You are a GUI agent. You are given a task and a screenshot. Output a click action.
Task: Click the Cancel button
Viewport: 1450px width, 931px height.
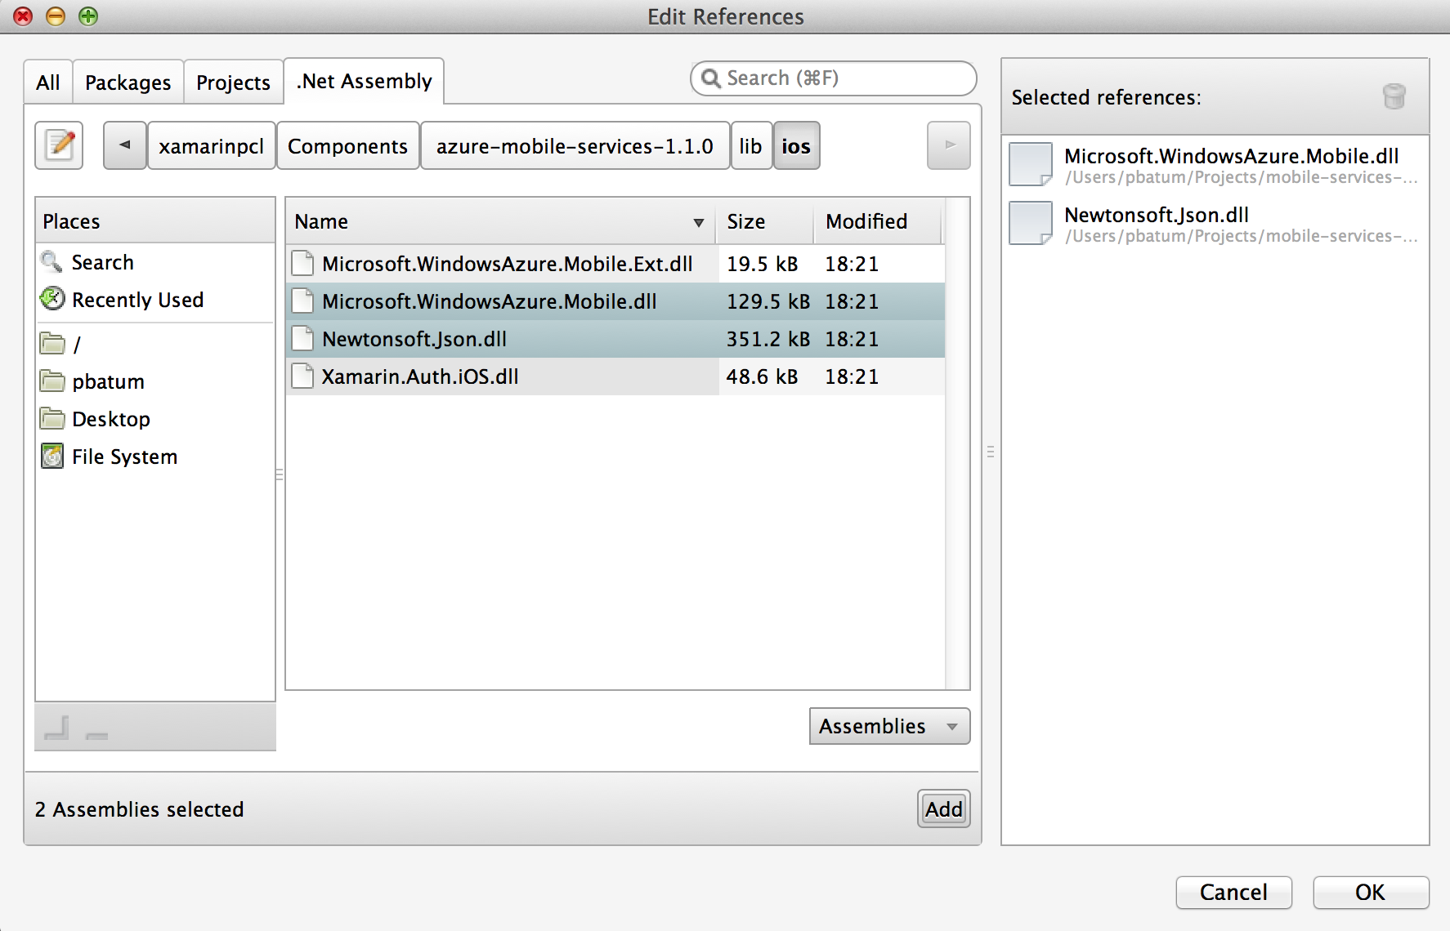point(1233,892)
